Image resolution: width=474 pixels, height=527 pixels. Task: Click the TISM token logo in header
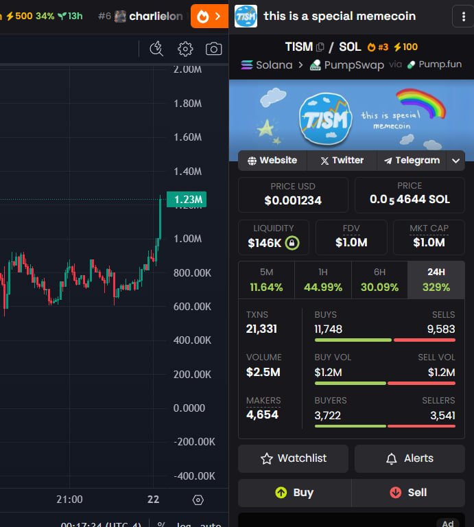[x=246, y=16]
